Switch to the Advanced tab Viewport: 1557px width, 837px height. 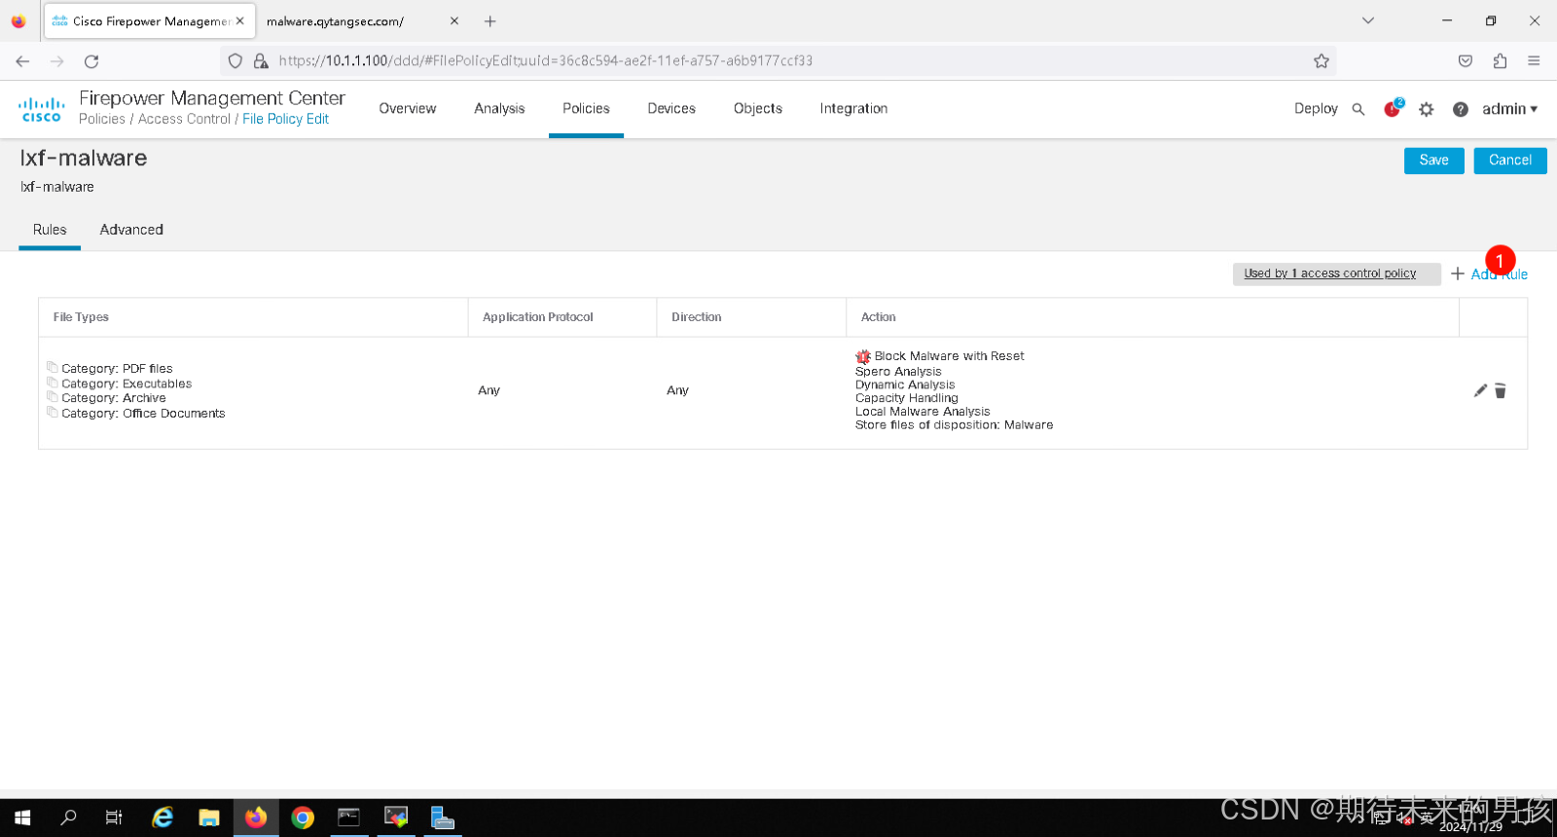click(x=131, y=230)
